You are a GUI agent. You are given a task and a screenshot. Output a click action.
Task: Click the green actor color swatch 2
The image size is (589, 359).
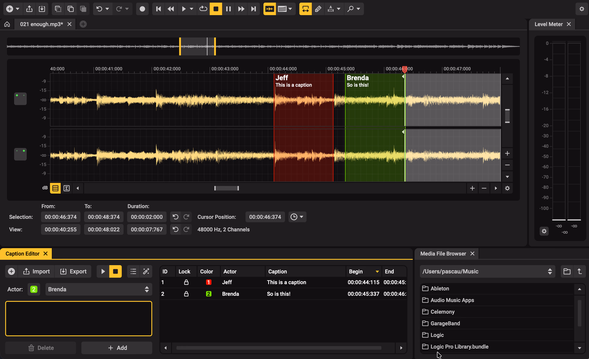[34, 289]
